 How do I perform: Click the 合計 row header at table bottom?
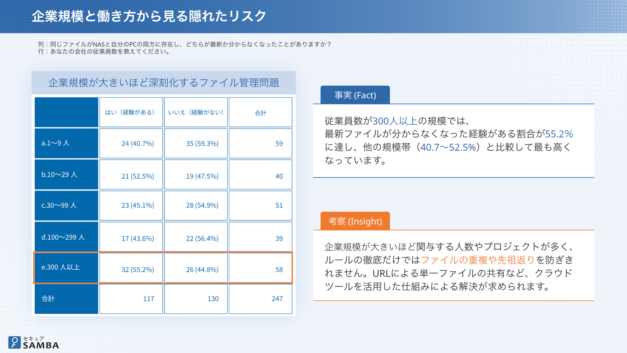tap(66, 299)
